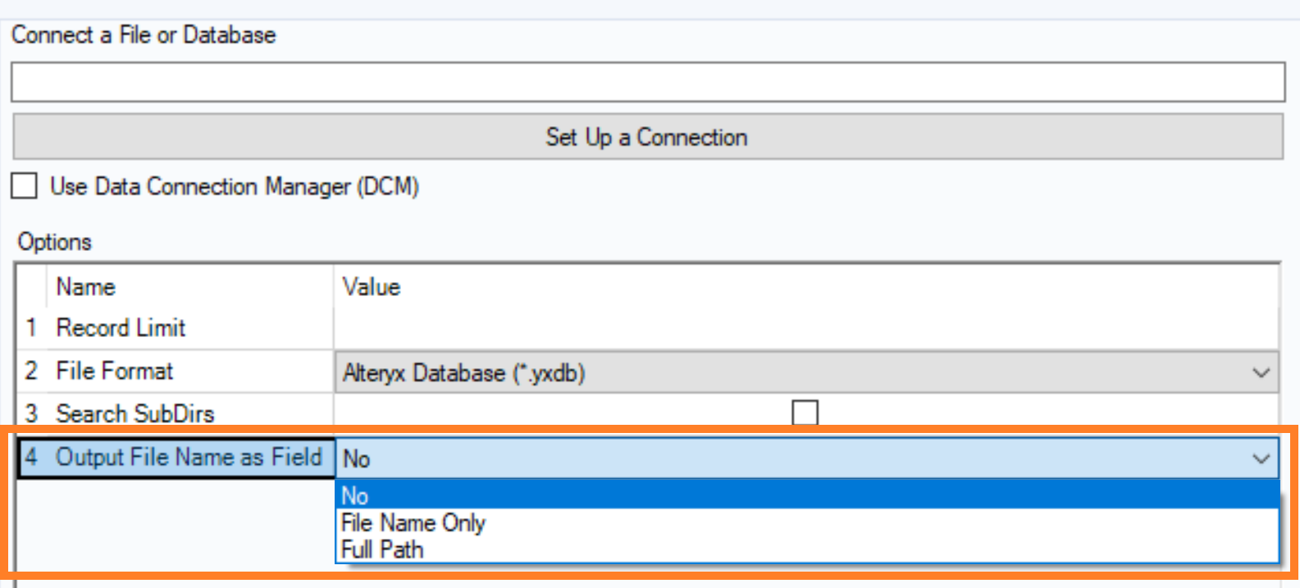Click the Value column header
Viewport: 1300px width, 588px height.
(372, 287)
